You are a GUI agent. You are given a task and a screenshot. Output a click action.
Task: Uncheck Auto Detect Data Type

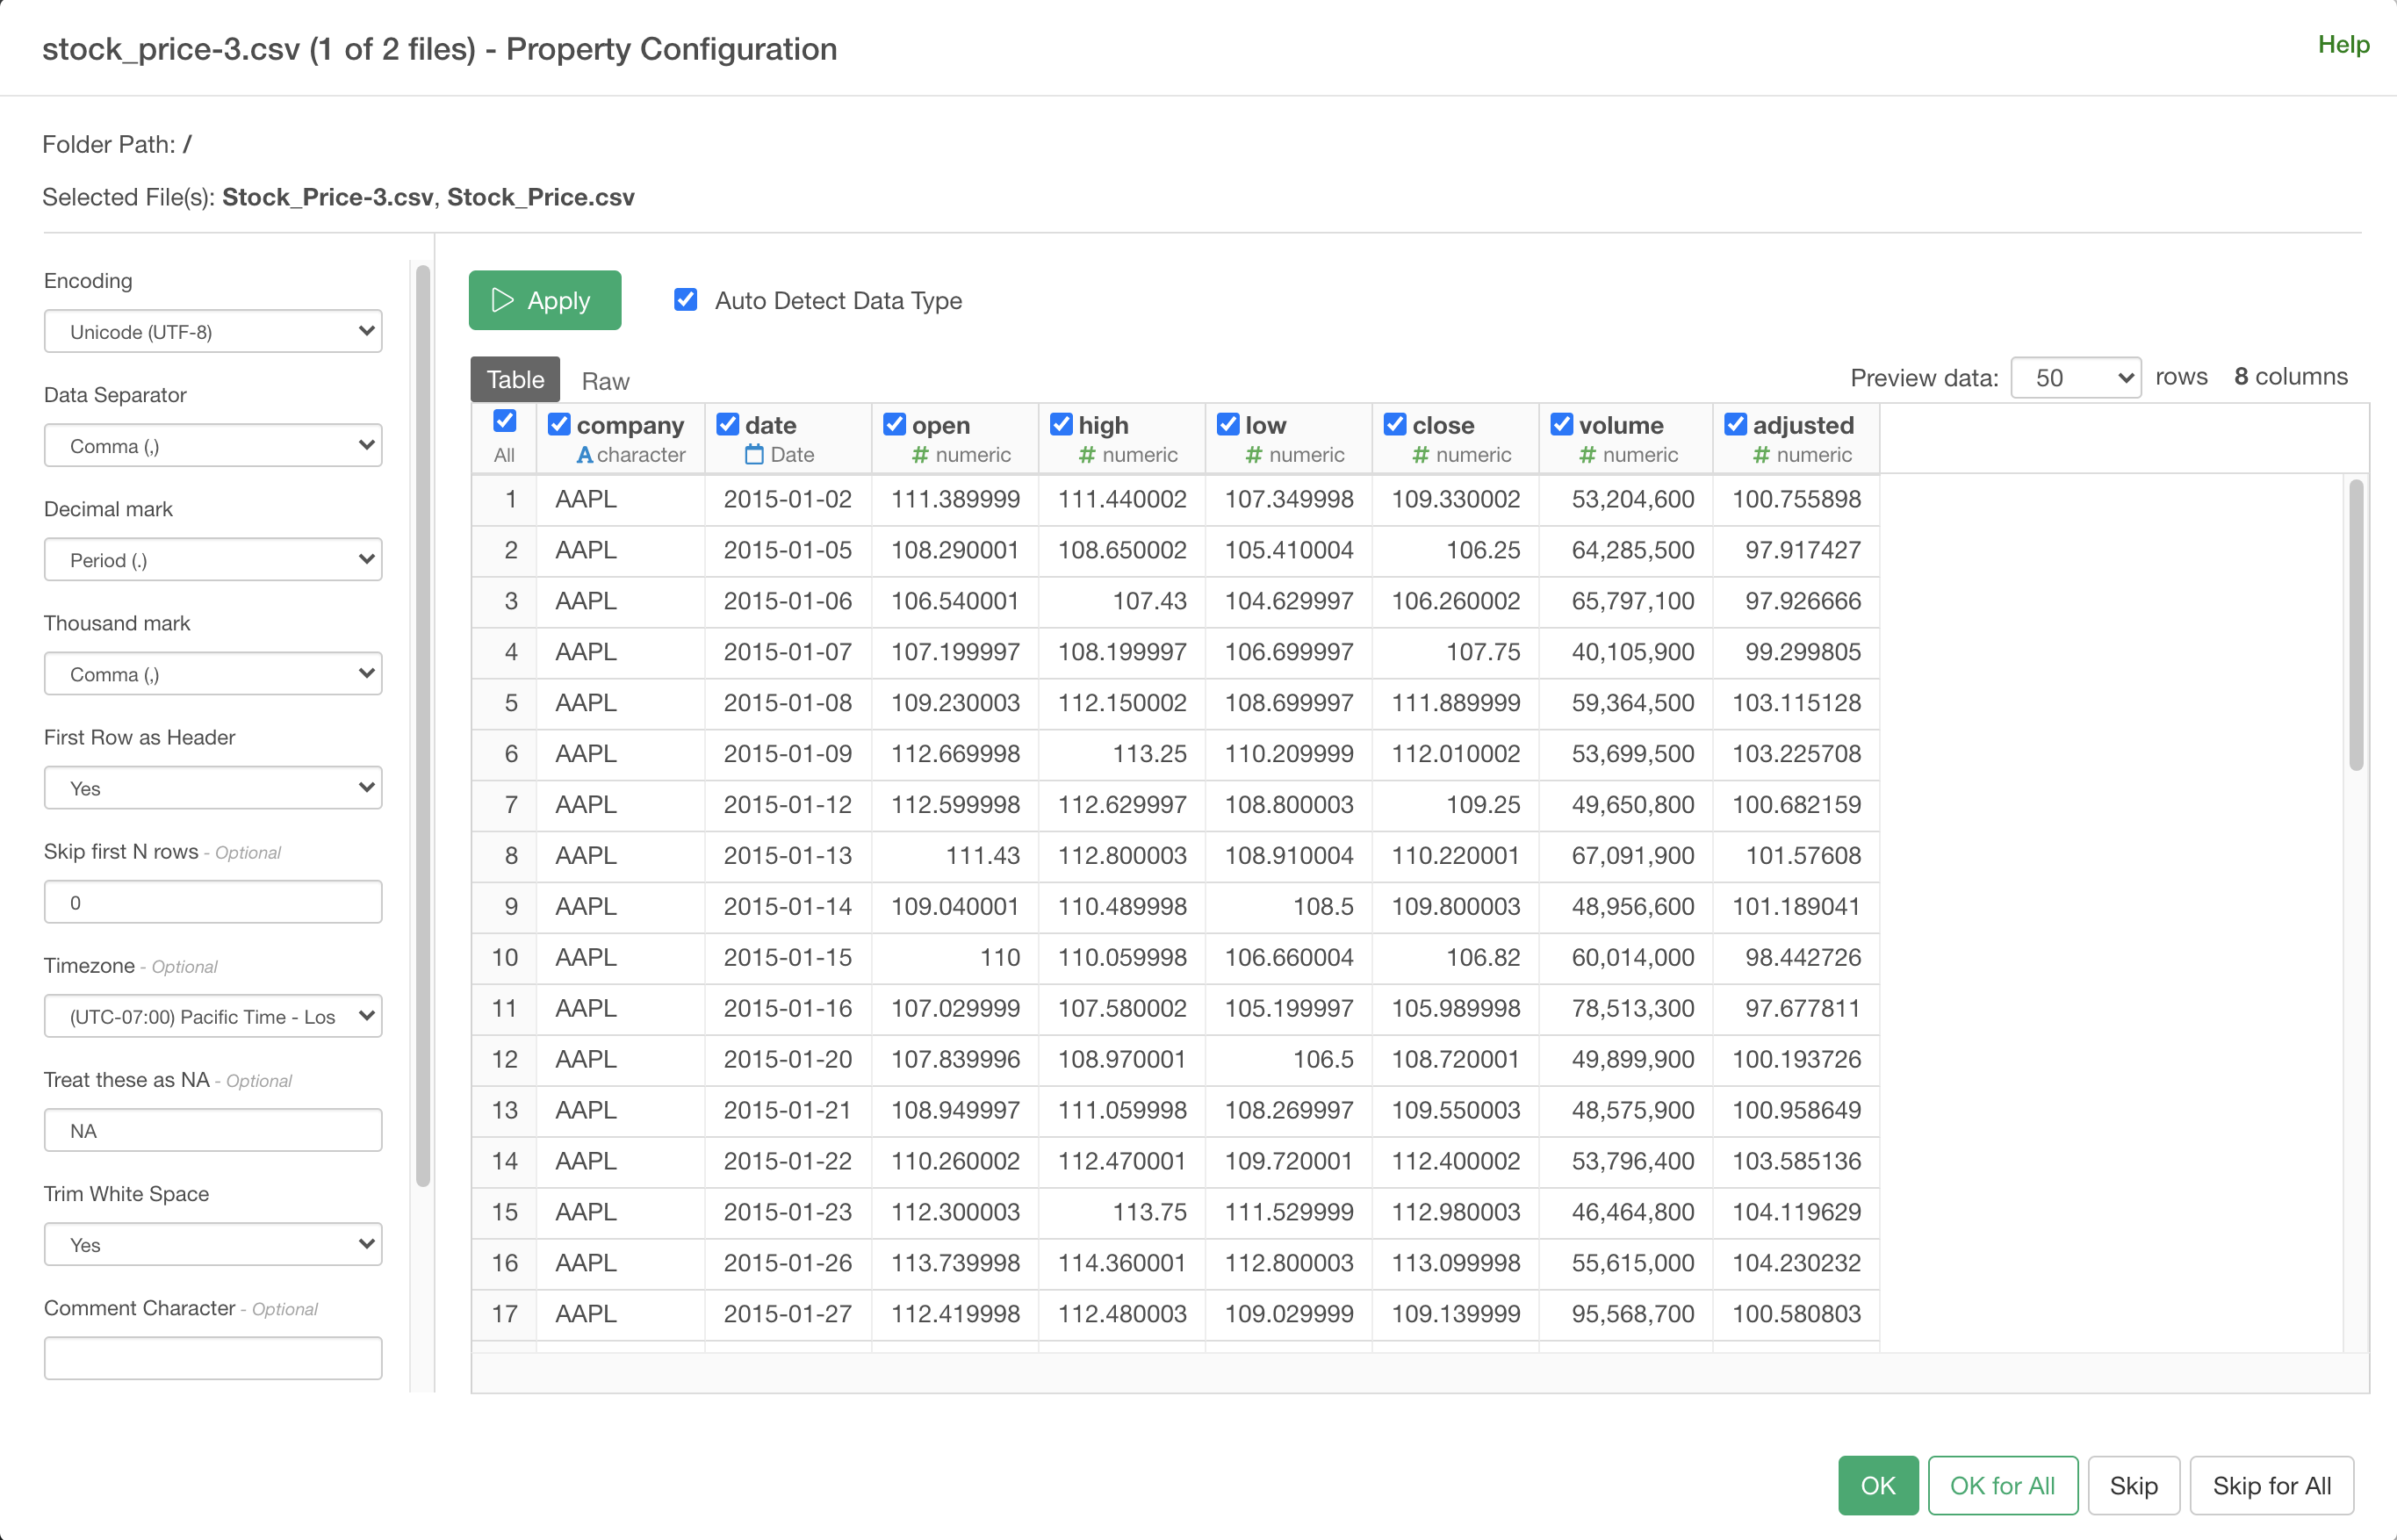tap(685, 300)
